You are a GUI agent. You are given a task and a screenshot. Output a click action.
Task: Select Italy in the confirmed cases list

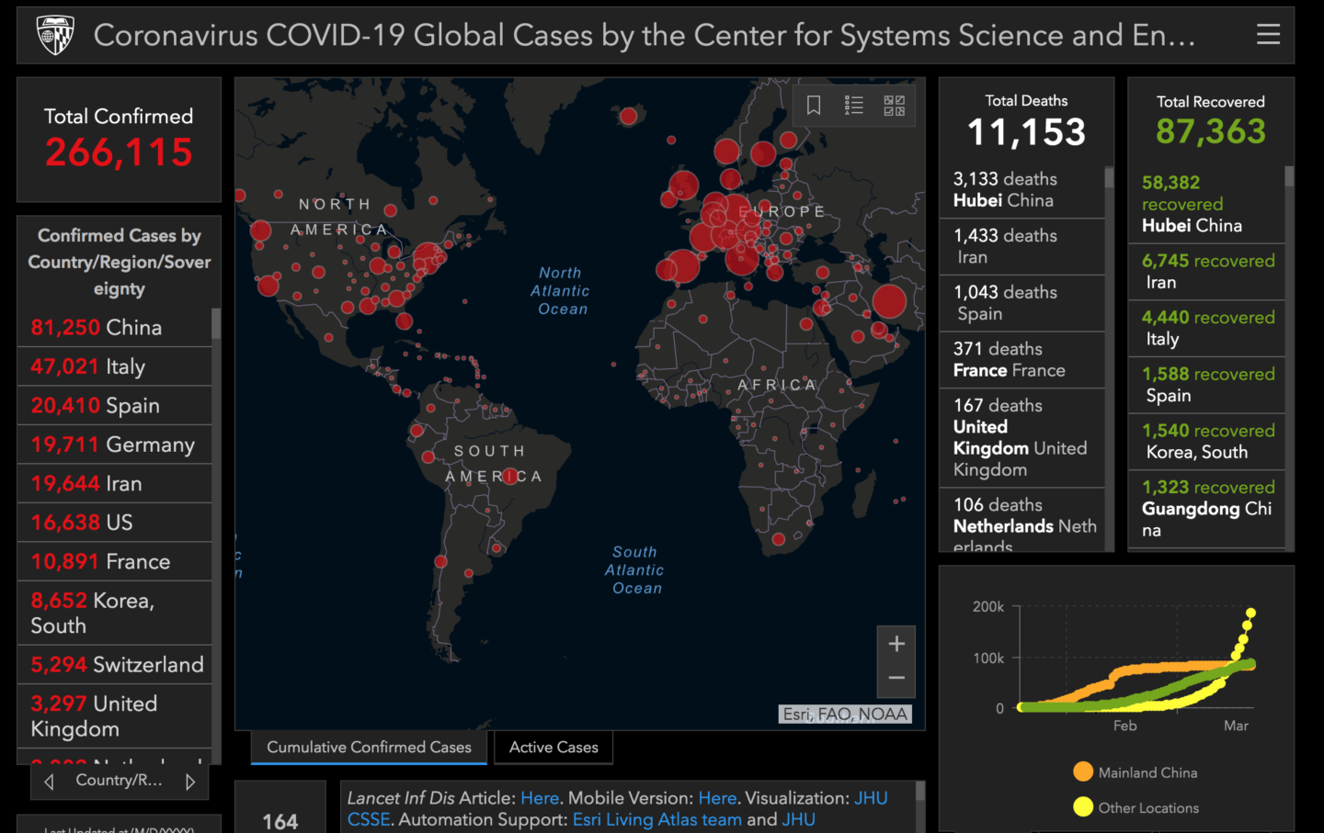pyautogui.click(x=114, y=366)
